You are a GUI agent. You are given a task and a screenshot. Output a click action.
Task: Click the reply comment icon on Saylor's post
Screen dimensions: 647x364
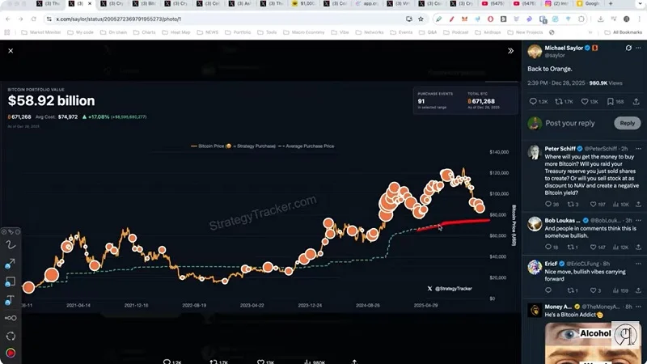pos(532,102)
